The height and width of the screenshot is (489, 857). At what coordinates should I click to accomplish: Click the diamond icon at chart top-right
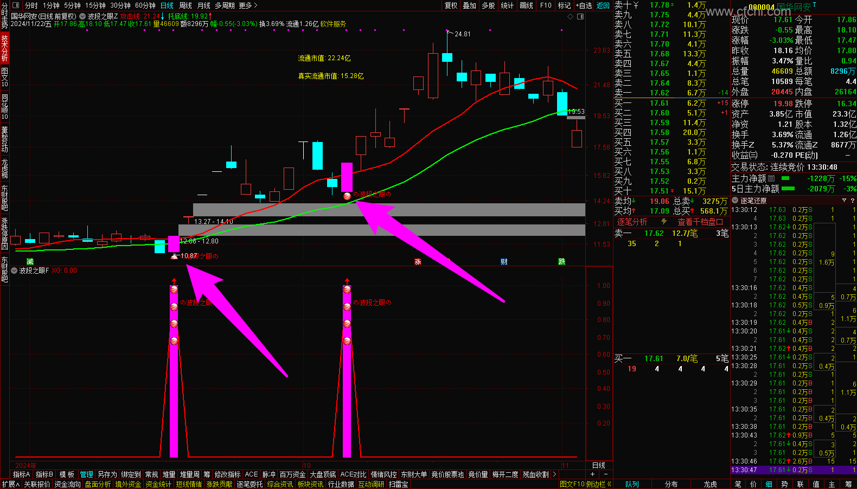pos(570,17)
